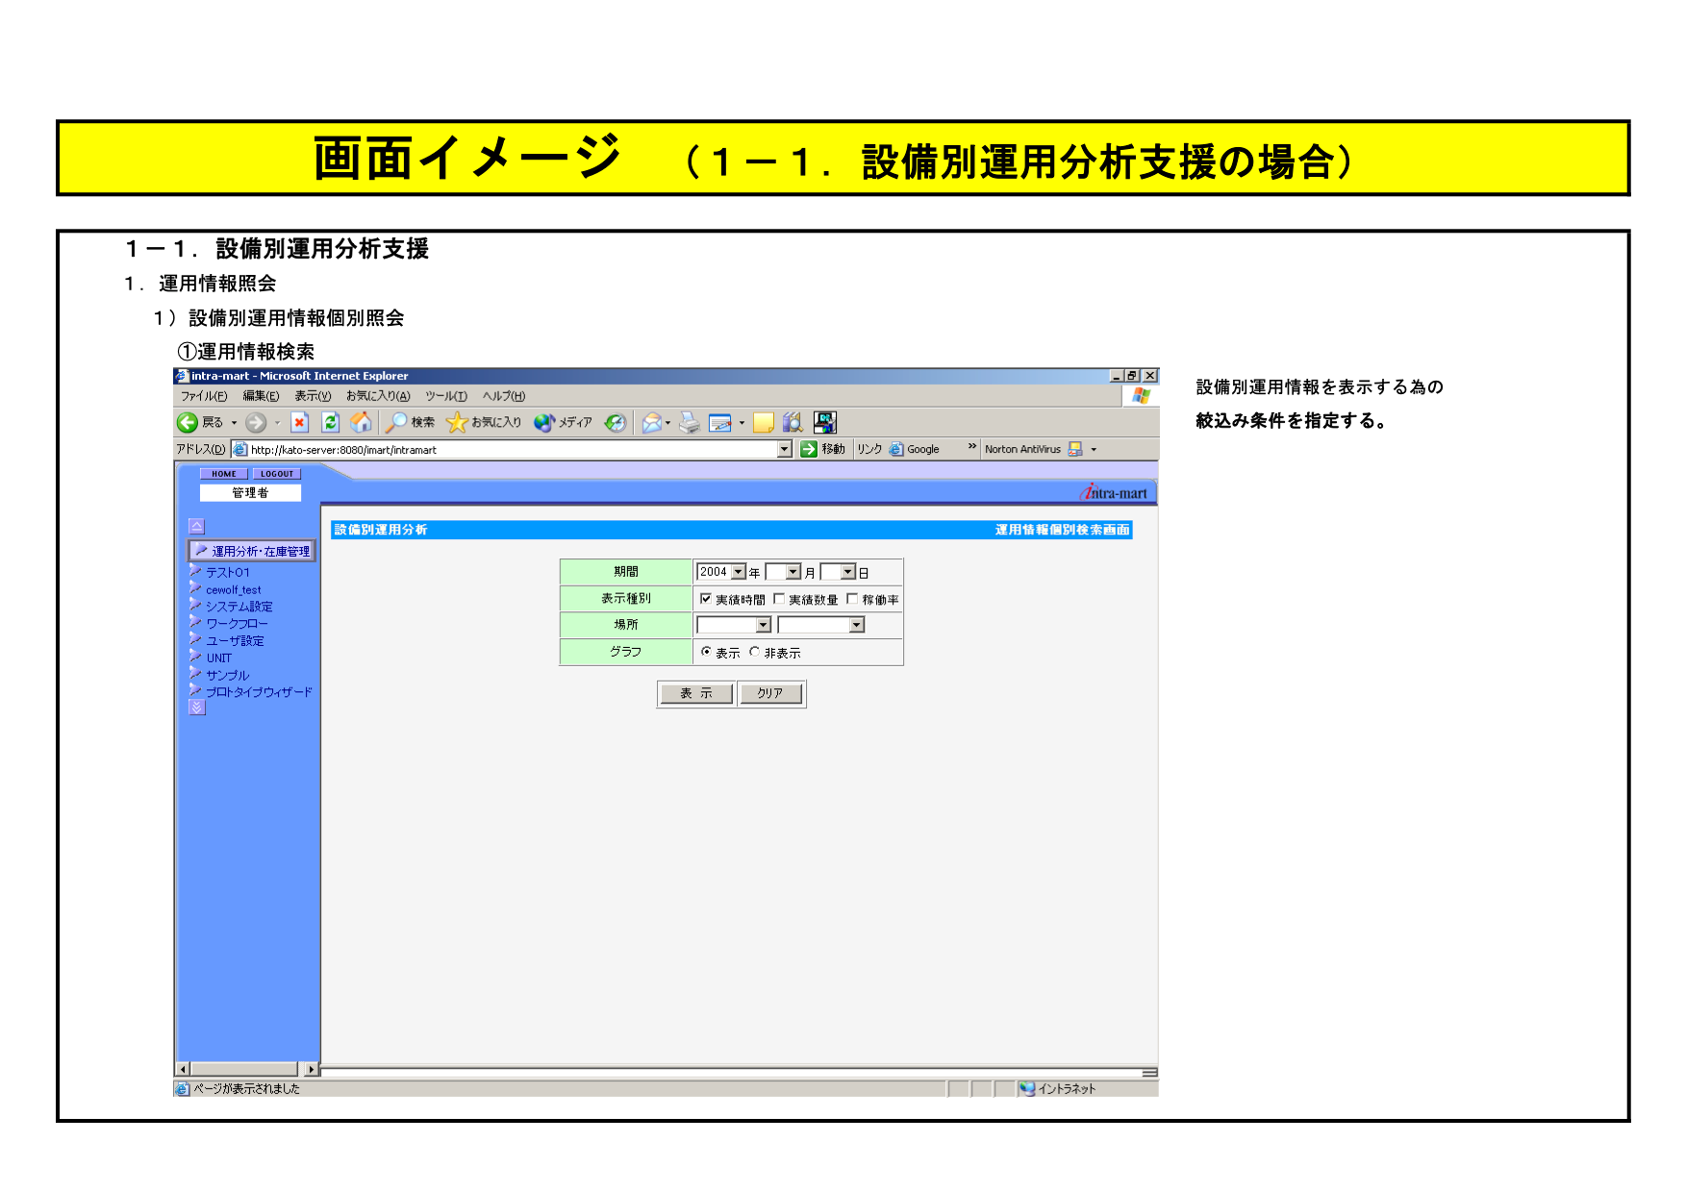The height and width of the screenshot is (1192, 1686).
Task: Click the LOGOUT button in sidebar header
Action: [x=277, y=474]
